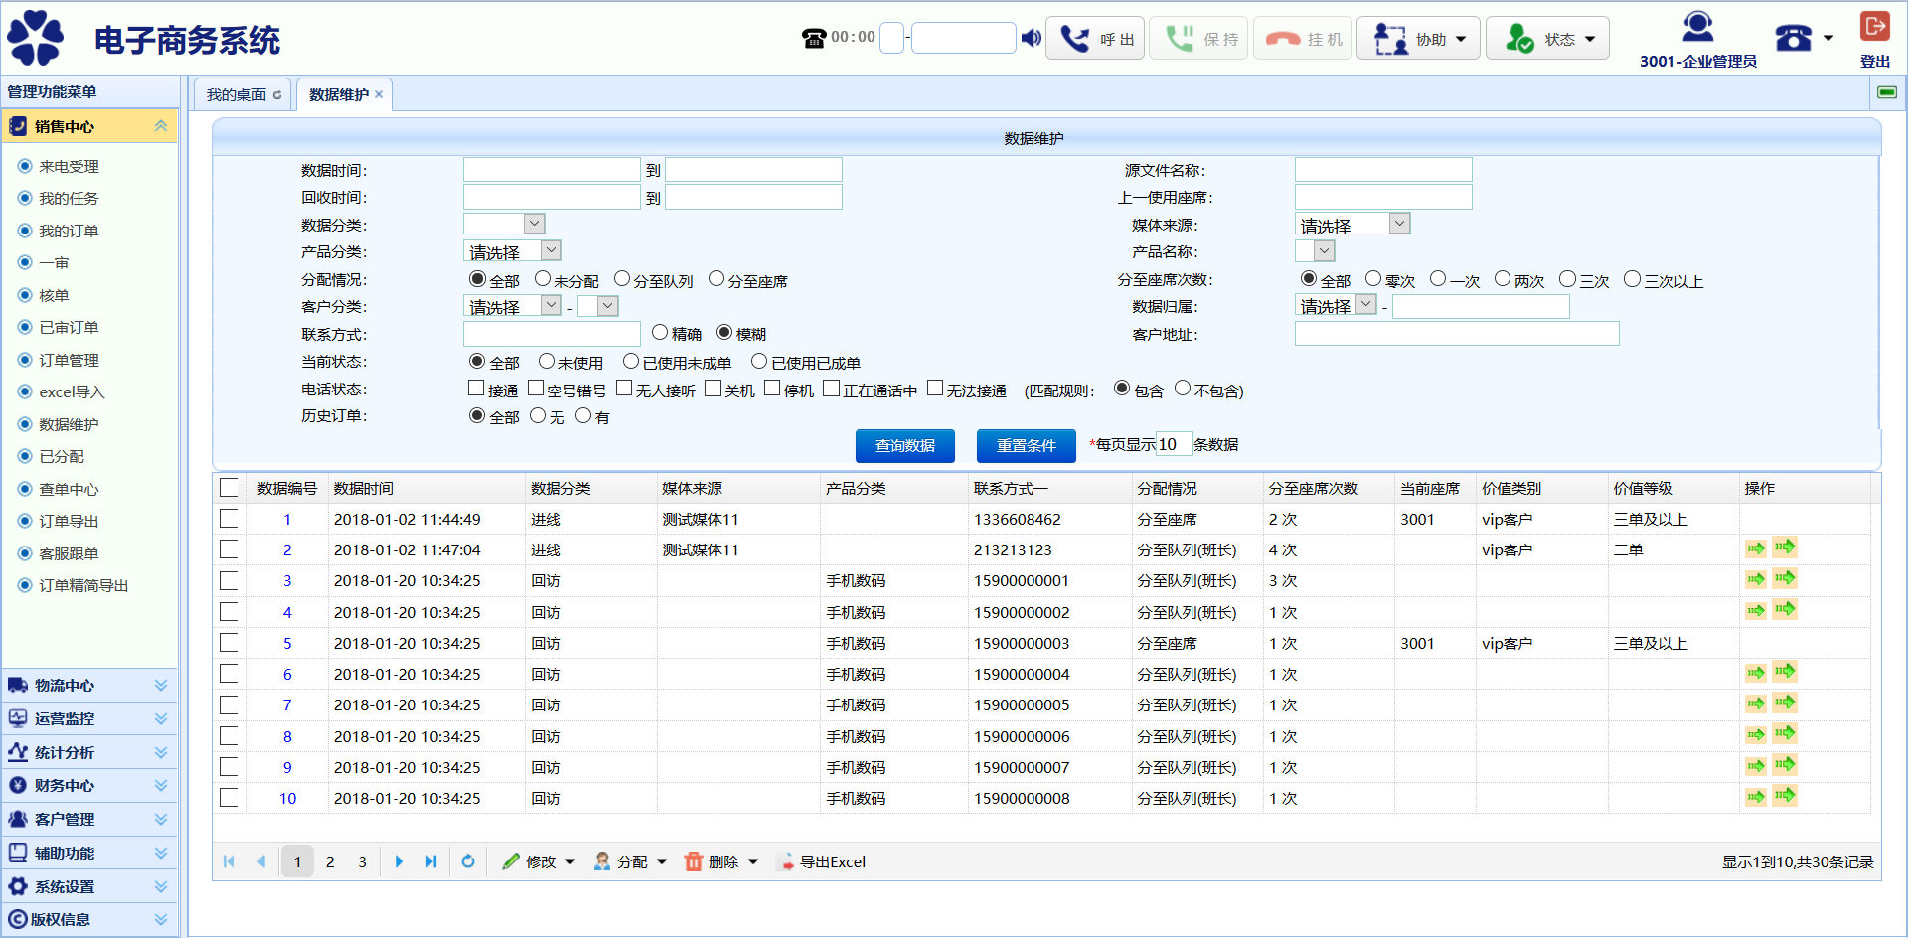
Task: Click first green arrow icon in row 3
Action: 1756,579
